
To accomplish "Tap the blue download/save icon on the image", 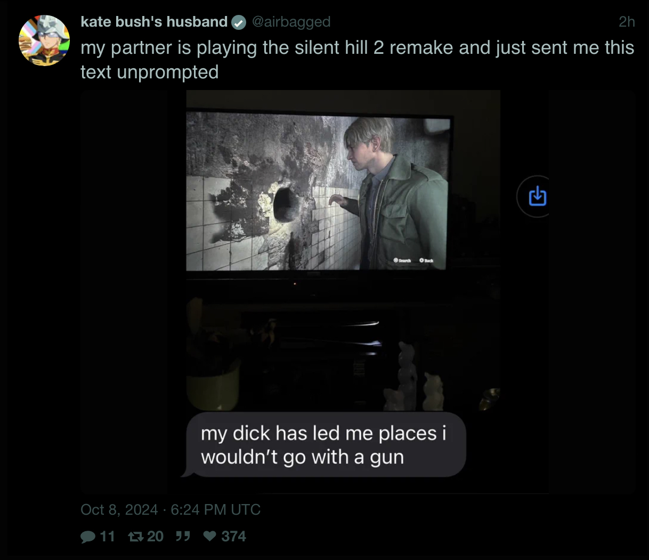I will pyautogui.click(x=537, y=196).
